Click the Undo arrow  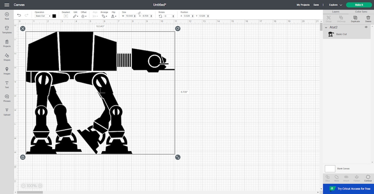tap(19, 15)
